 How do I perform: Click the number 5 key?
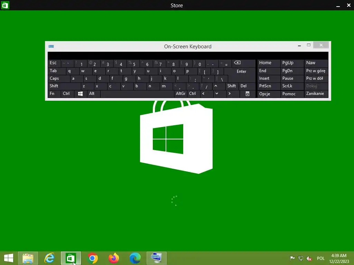[x=133, y=63]
